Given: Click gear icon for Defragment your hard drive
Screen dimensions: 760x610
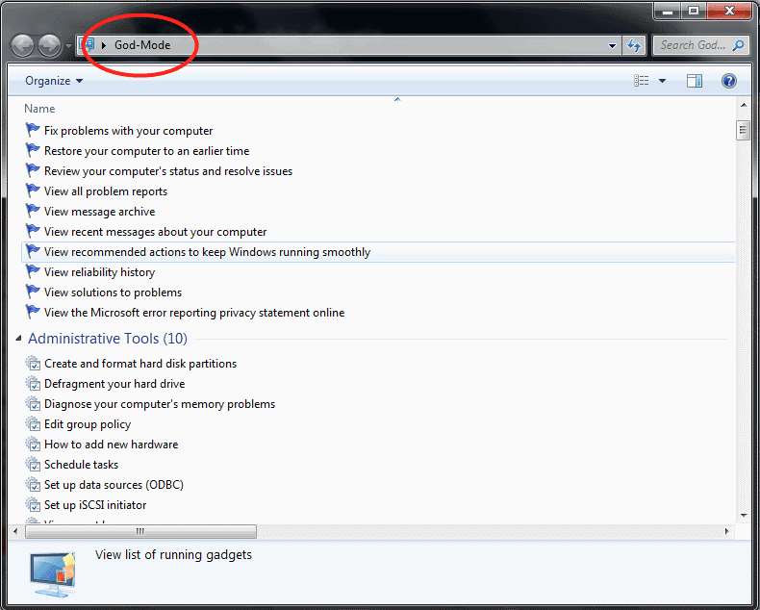Looking at the screenshot, I should (33, 384).
